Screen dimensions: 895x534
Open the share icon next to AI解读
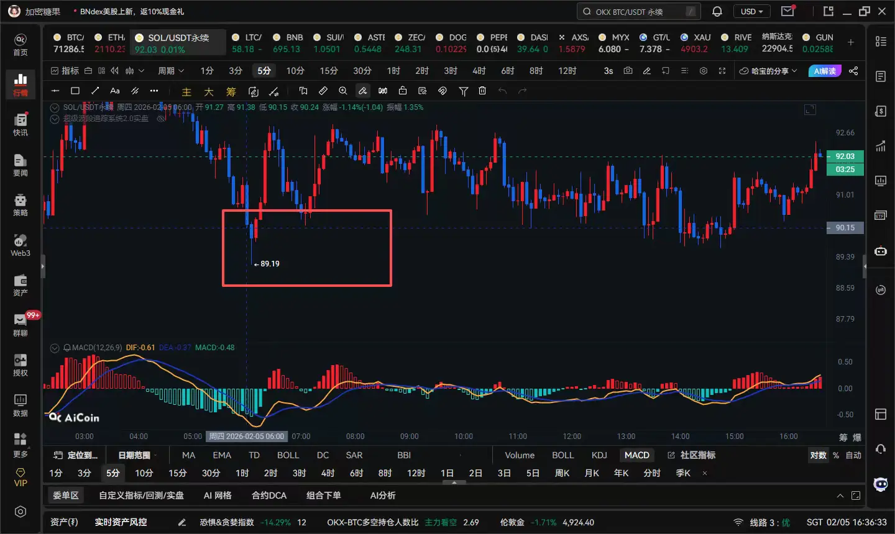(853, 71)
